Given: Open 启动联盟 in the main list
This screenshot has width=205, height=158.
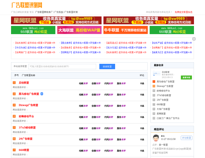Looking at the screenshot, I should (24, 83).
